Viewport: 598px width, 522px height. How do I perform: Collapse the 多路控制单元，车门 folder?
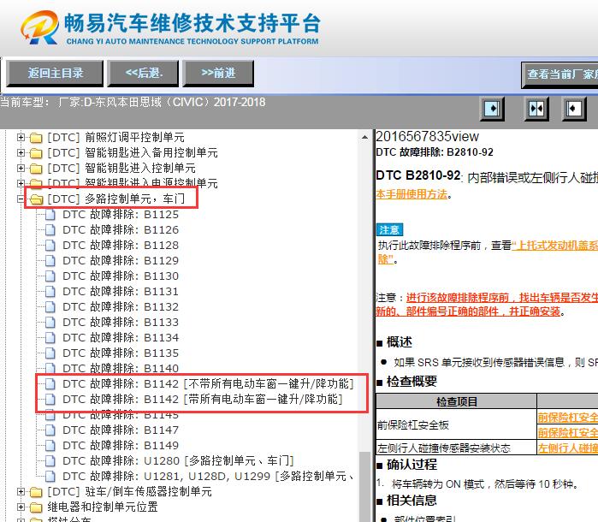coord(21,199)
